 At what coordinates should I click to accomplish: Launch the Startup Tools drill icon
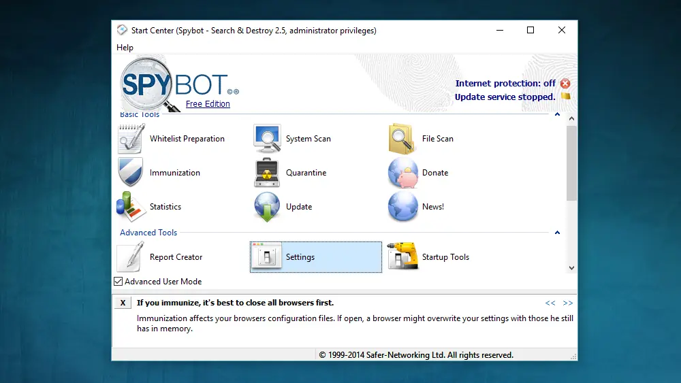[x=402, y=256]
